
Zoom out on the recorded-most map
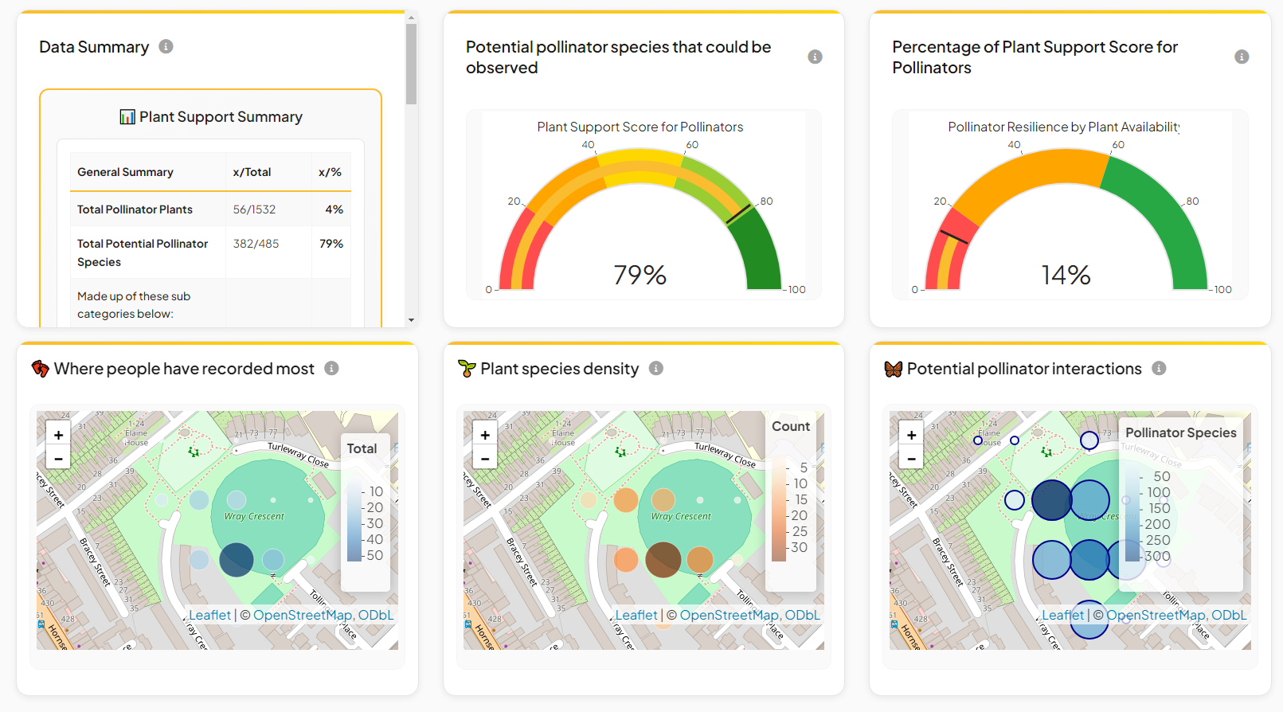(x=59, y=458)
